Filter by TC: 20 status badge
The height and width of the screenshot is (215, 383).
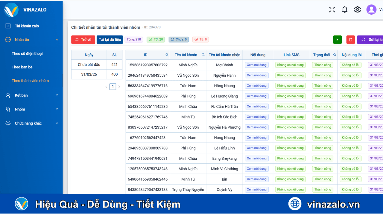click(156, 39)
